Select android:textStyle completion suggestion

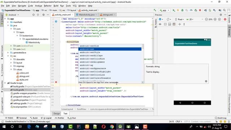(x=110, y=52)
